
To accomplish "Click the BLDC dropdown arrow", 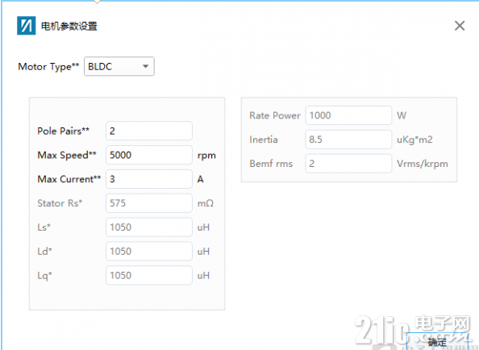I will coord(146,66).
